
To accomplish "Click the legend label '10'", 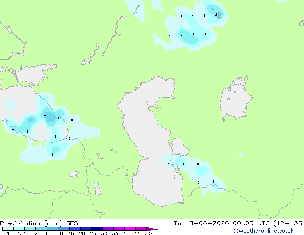I will (60, 233).
